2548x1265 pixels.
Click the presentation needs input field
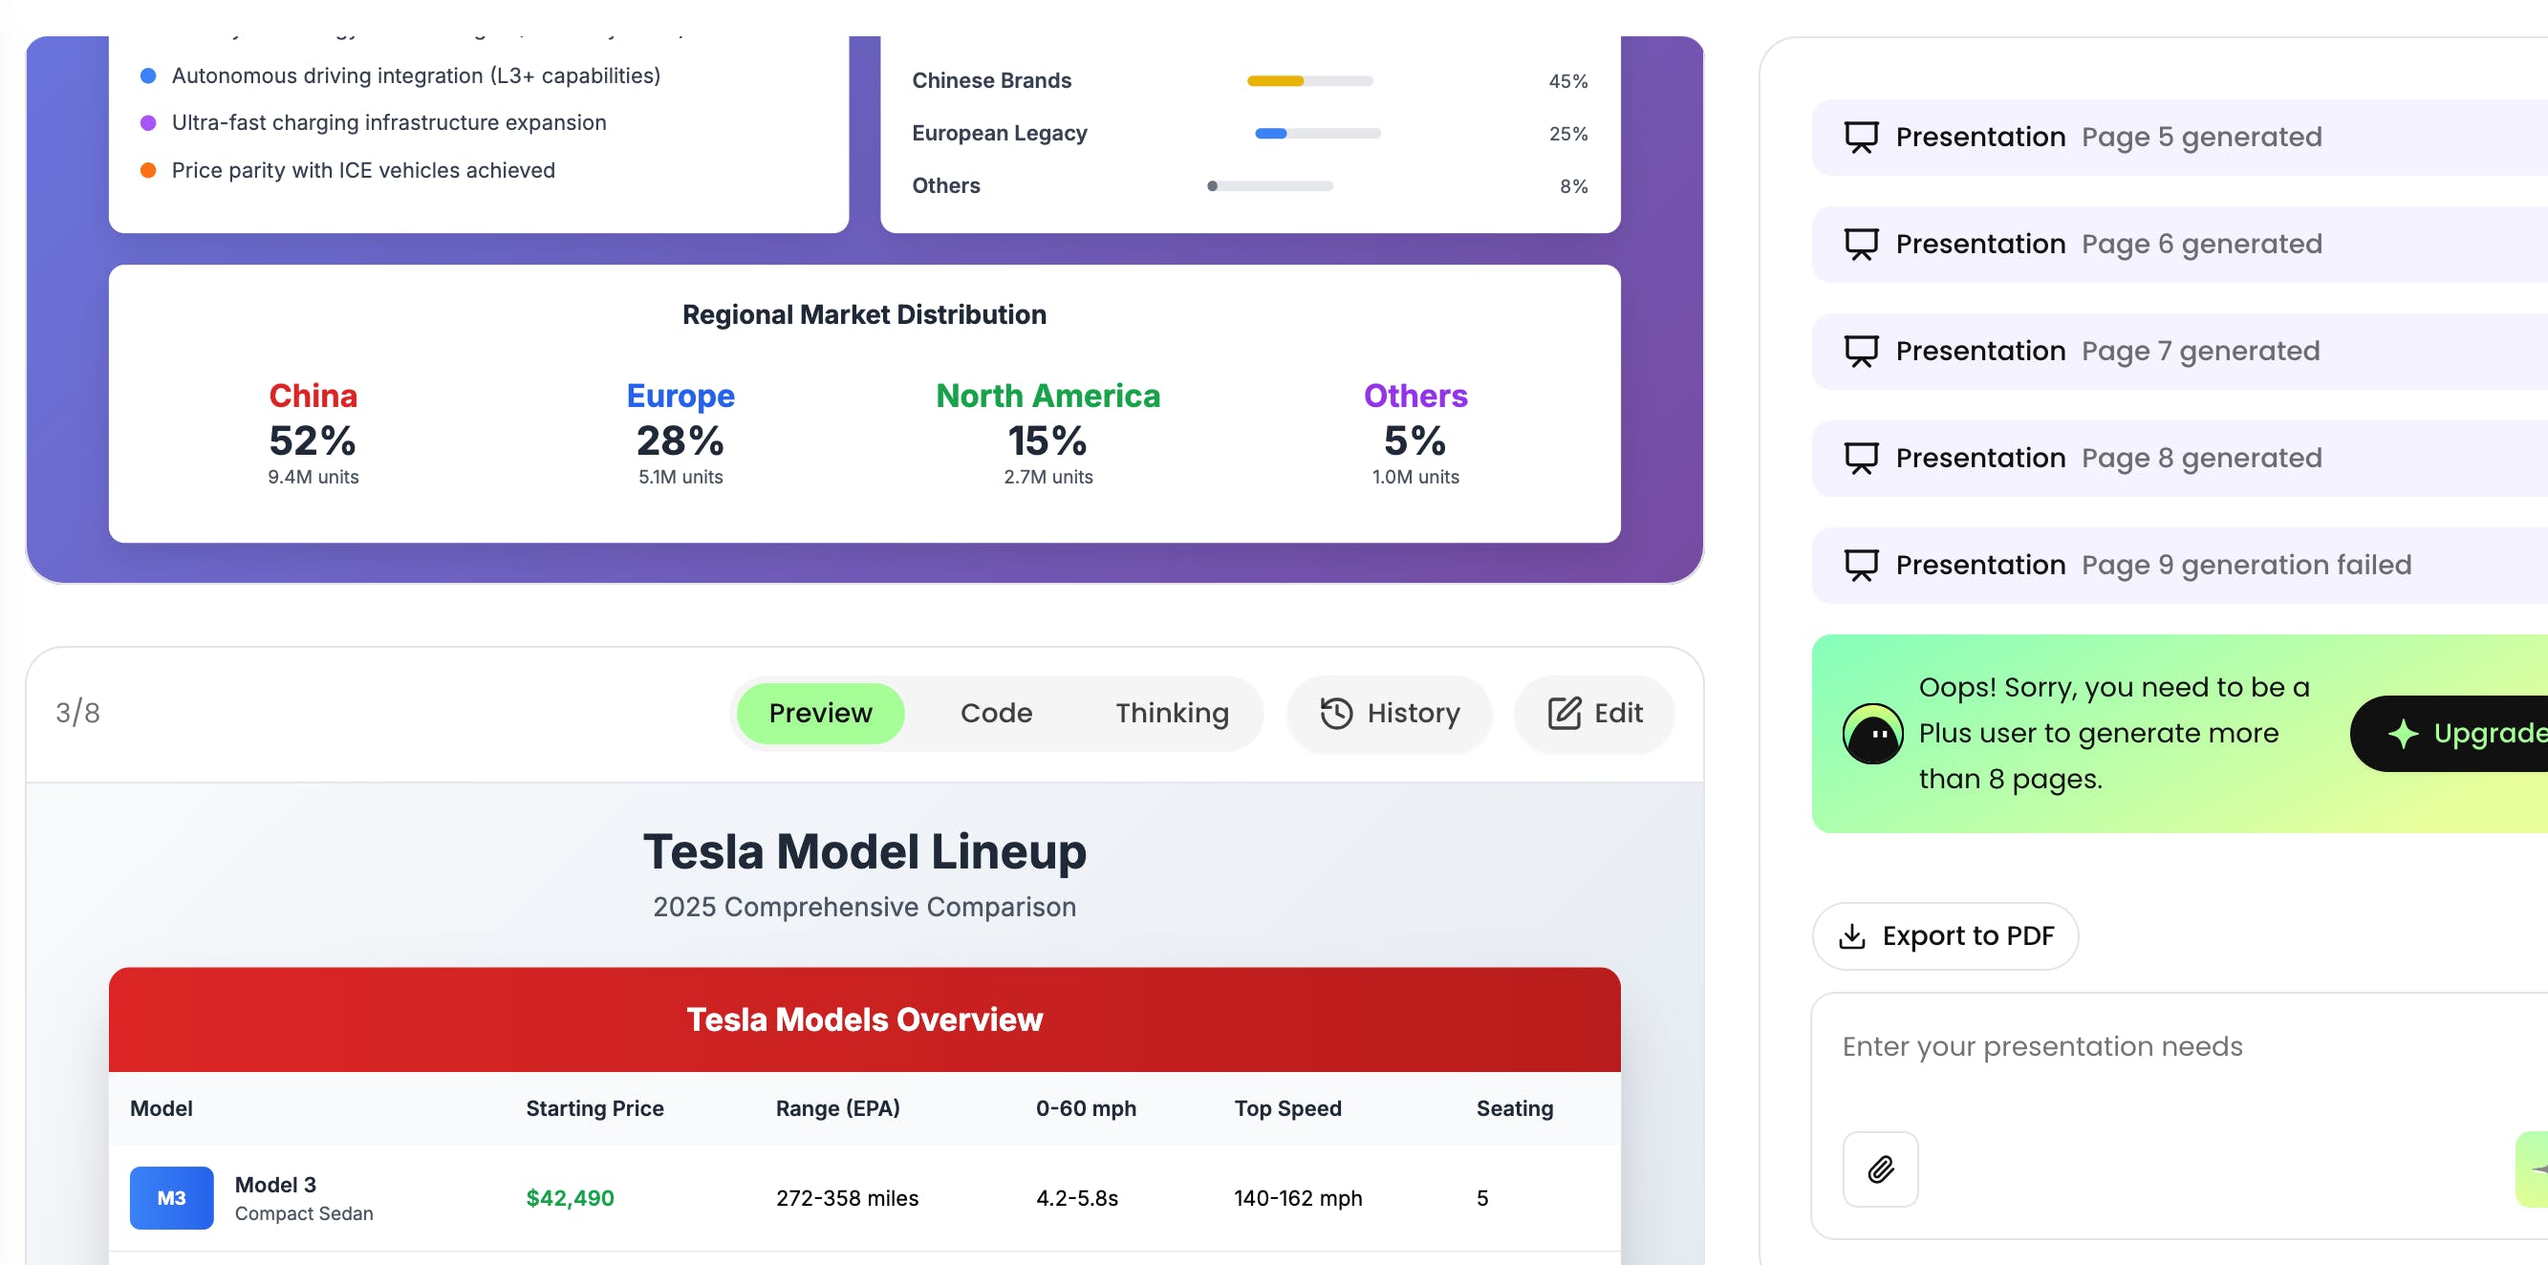point(2179,1046)
